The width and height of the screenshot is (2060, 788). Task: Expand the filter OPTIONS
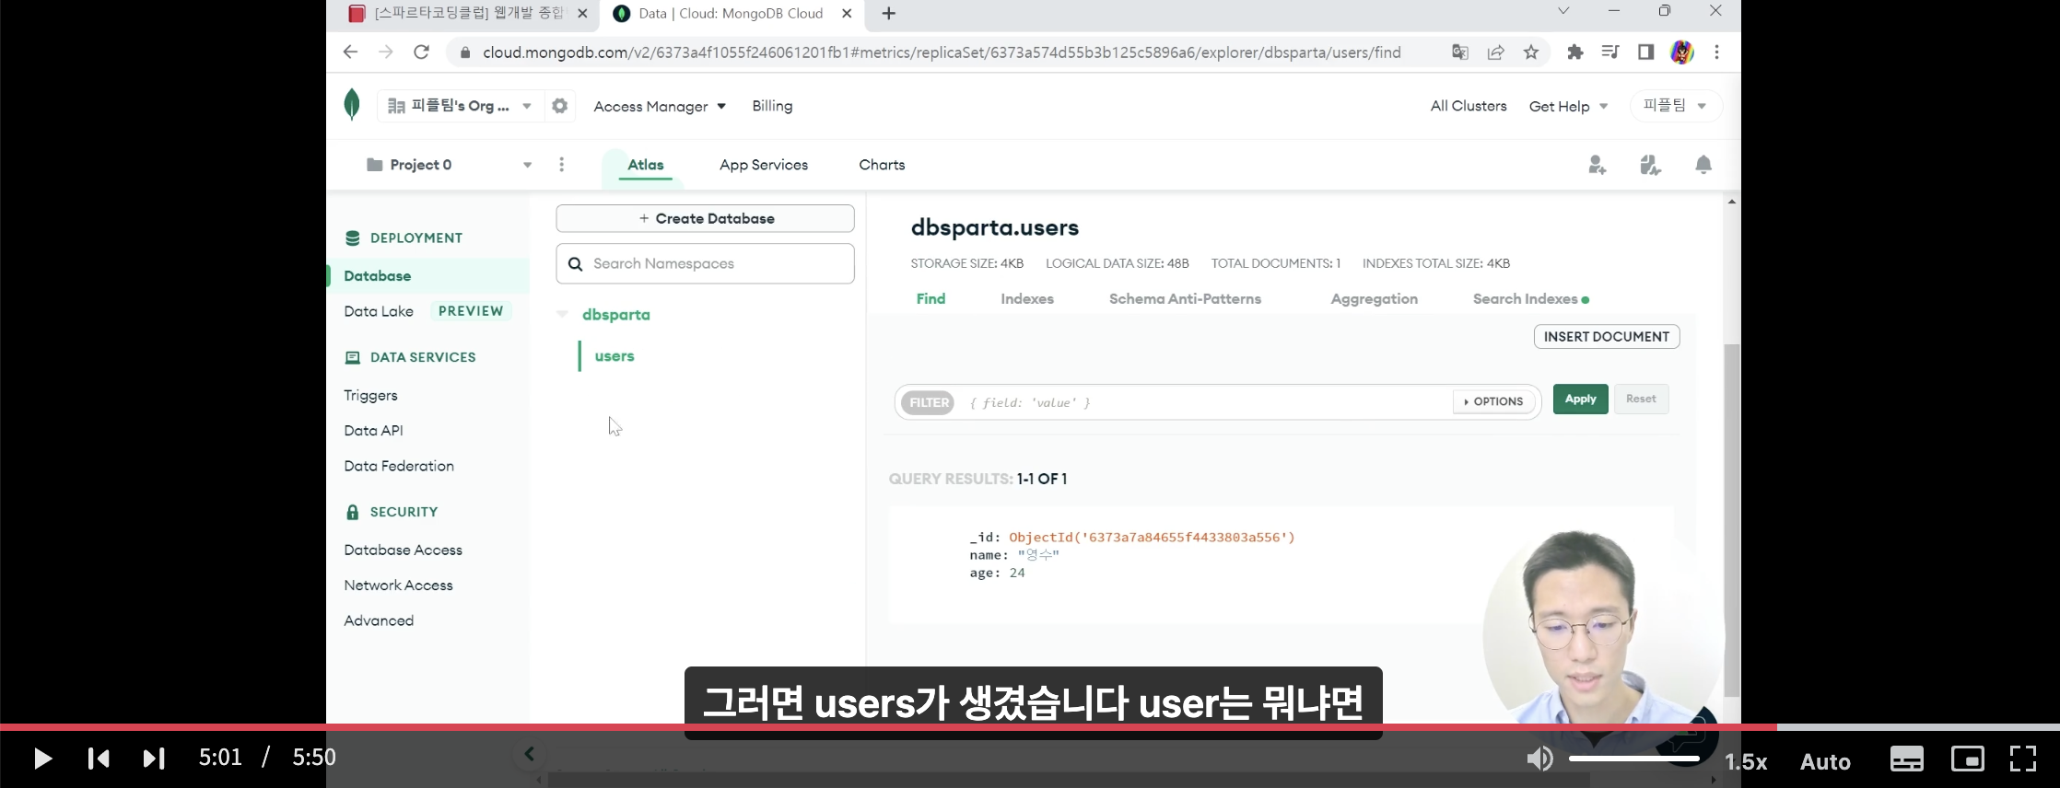[1493, 401]
